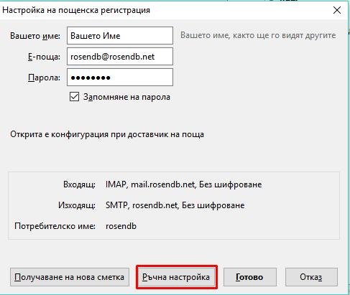
Task: Click the 'Вашето име:' field label
Action: click(35, 36)
